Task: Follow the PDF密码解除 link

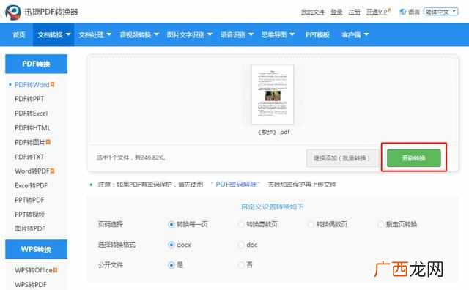Action: 235,185
